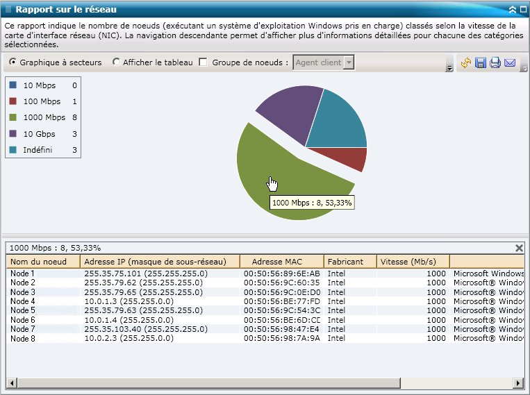Open the Agent client dropdown
This screenshot has width=530, height=395.
coord(349,63)
